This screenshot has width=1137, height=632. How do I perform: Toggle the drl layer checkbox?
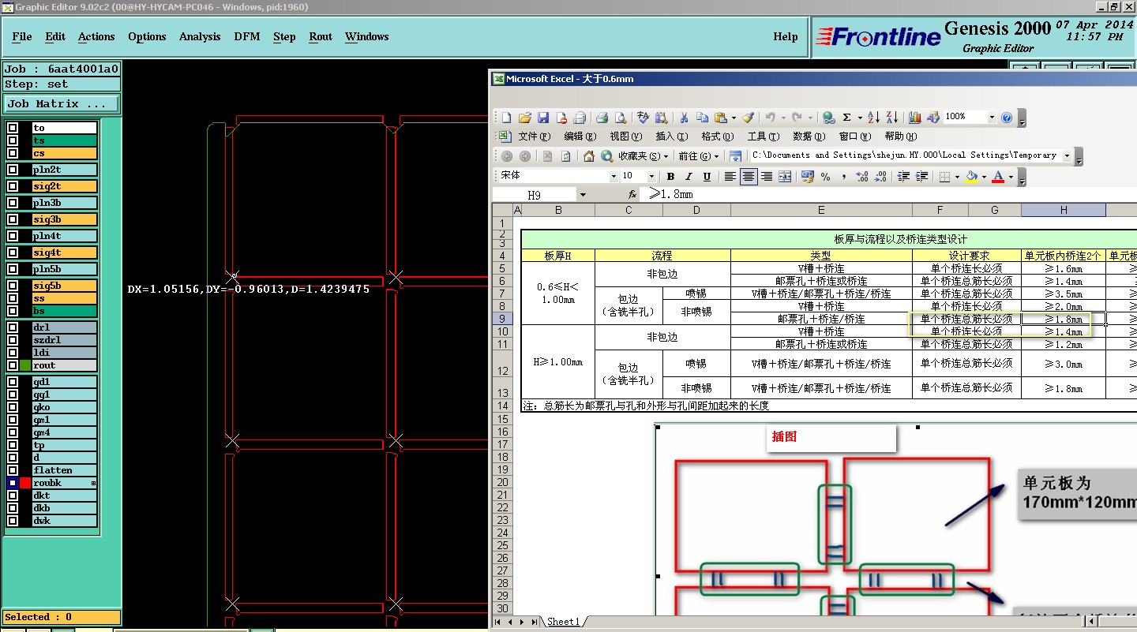pyautogui.click(x=13, y=327)
